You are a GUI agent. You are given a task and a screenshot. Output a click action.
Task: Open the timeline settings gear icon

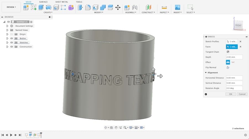point(245,135)
